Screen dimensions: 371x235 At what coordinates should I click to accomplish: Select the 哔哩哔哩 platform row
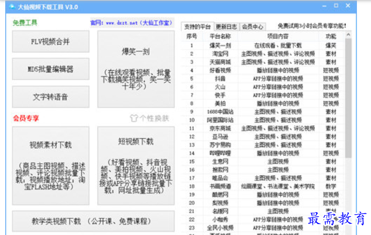click(263, 153)
